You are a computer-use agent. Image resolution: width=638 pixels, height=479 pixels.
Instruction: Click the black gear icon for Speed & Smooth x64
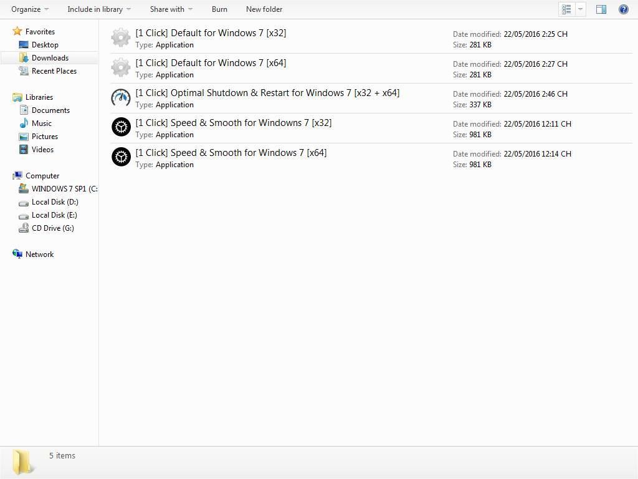(121, 158)
